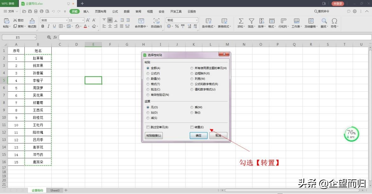Image resolution: width=372 pixels, height=194 pixels.
Task: Open the number format dropdown (常规)
Action: click(197, 20)
